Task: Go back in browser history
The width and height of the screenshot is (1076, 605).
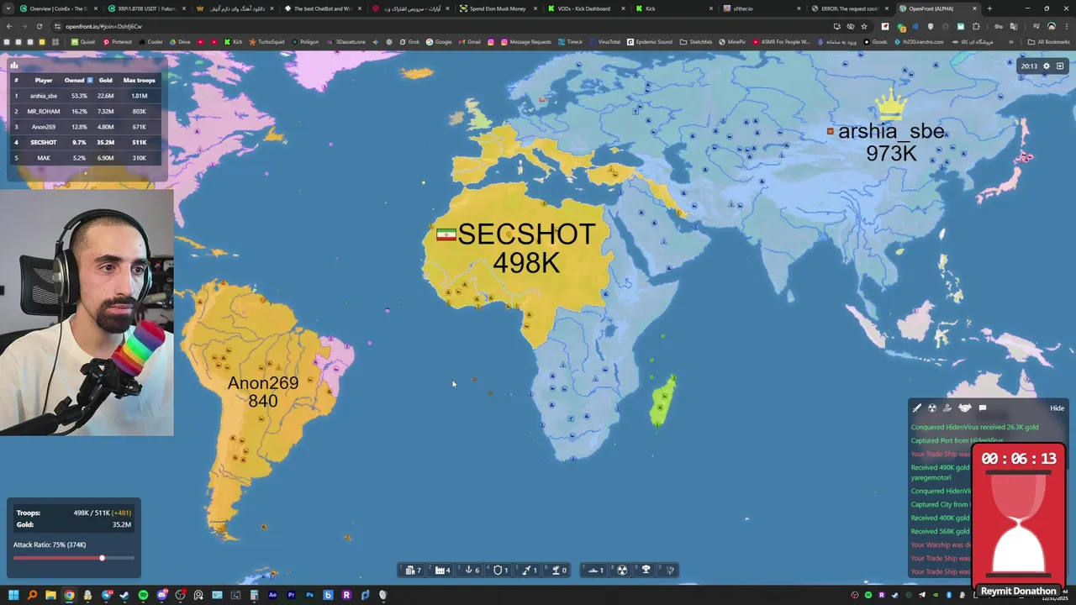Action: [9, 26]
